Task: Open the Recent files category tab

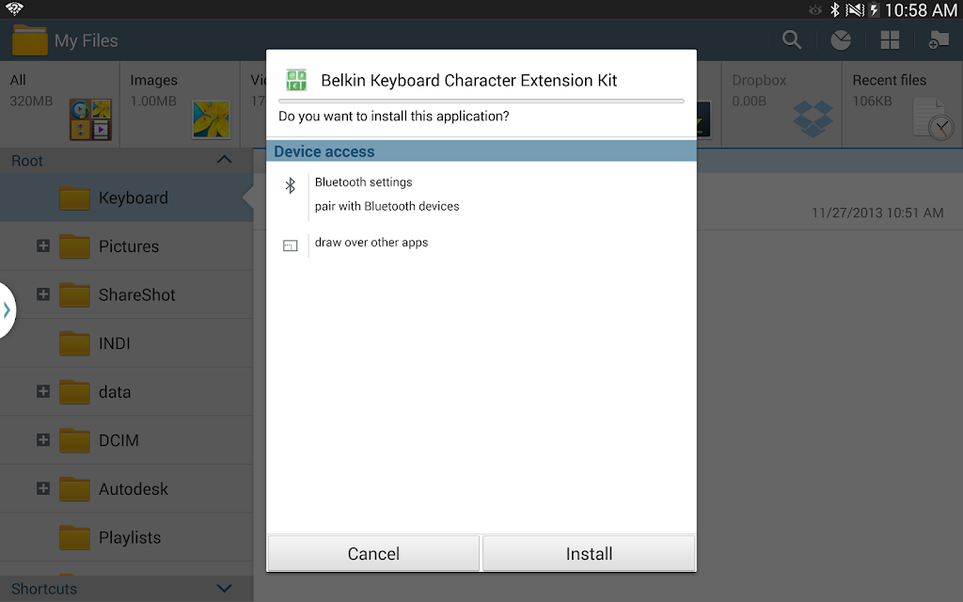Action: click(902, 103)
